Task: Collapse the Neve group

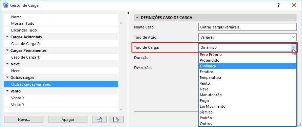Action: (x=7, y=64)
